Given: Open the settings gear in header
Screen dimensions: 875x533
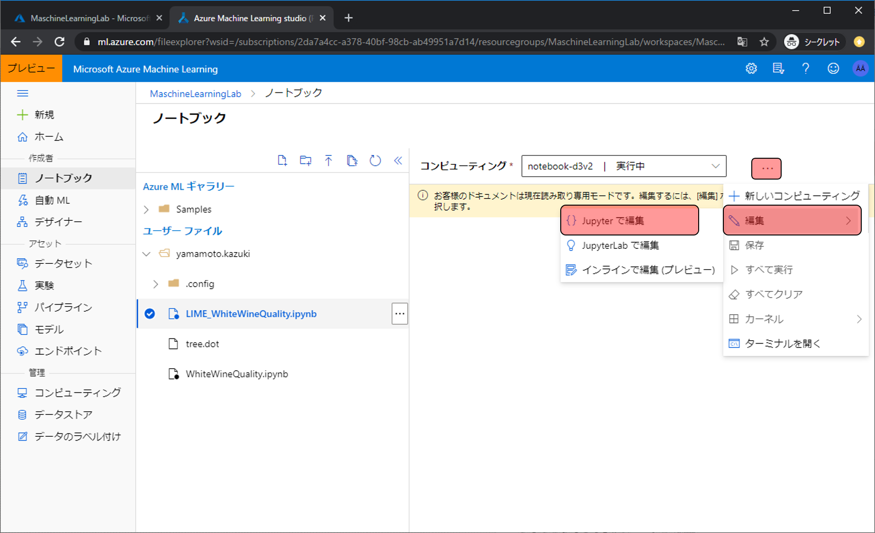Looking at the screenshot, I should [x=751, y=69].
